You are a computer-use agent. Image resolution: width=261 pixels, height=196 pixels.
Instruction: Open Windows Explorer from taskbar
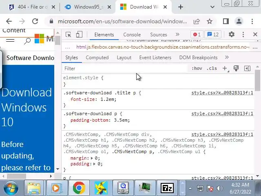34,188
